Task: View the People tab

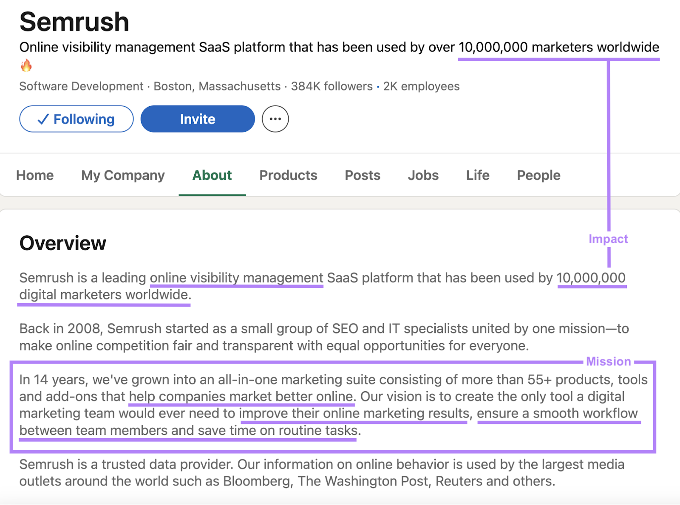Action: pyautogui.click(x=538, y=175)
